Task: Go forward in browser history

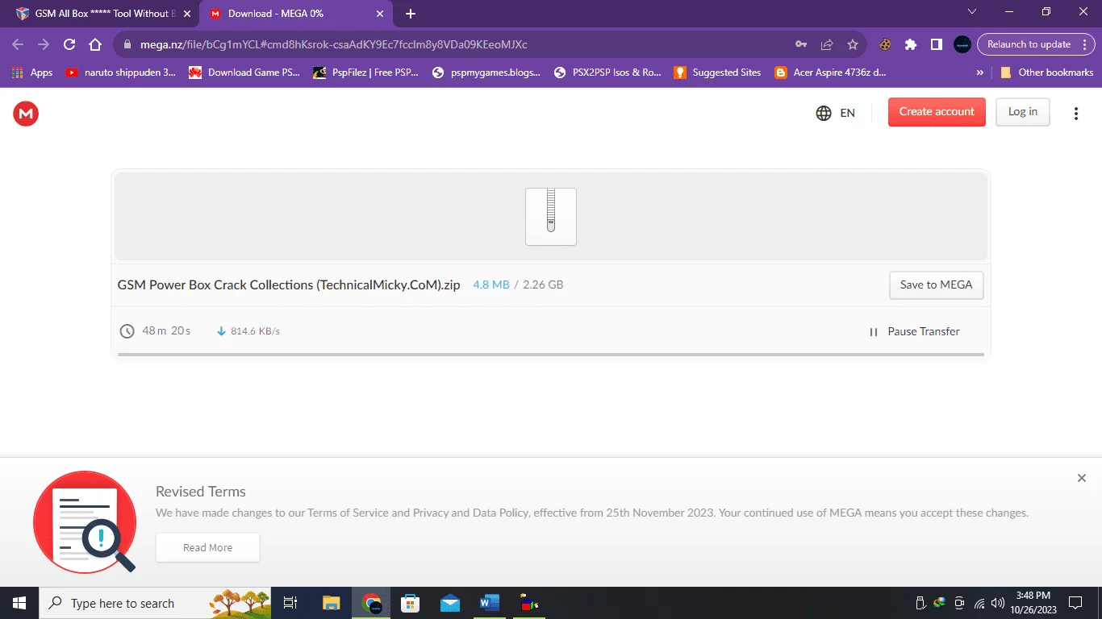Action: (44, 44)
